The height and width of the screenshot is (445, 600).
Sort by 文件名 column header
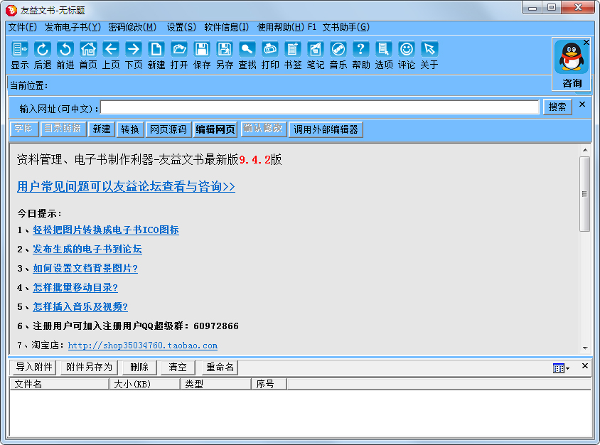pyautogui.click(x=60, y=384)
